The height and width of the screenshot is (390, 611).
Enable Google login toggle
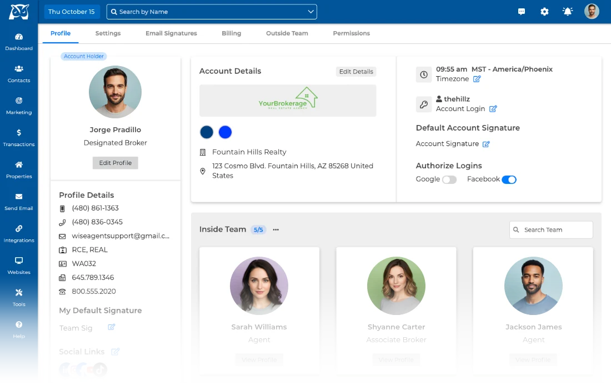(x=449, y=179)
